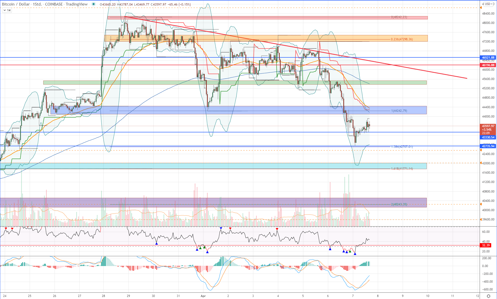Click the current price label 43597.97
497x299 pixels.
point(488,126)
